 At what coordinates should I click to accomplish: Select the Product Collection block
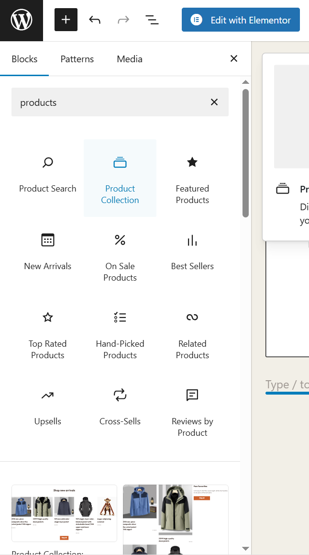pyautogui.click(x=120, y=178)
